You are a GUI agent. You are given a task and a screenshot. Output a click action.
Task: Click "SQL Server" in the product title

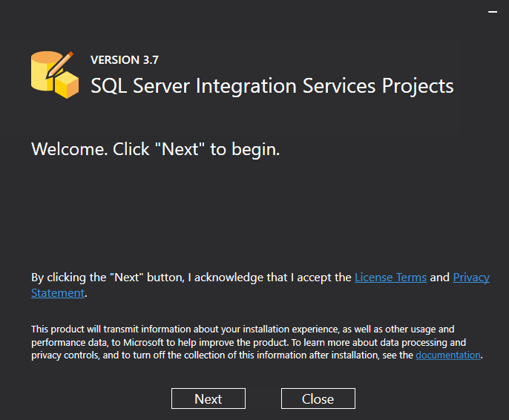[140, 86]
